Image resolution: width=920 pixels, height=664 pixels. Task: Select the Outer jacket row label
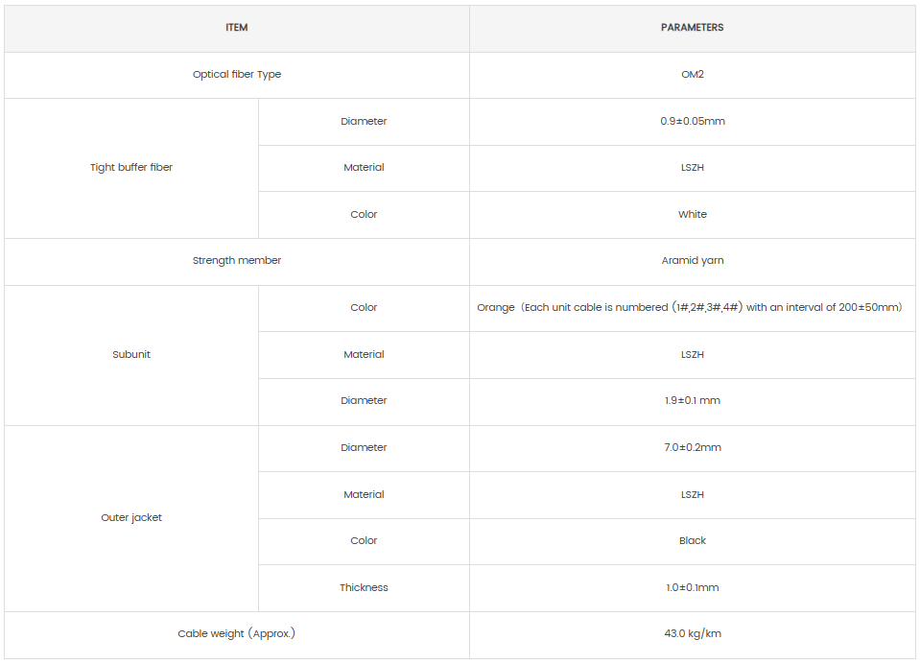pyautogui.click(x=131, y=518)
